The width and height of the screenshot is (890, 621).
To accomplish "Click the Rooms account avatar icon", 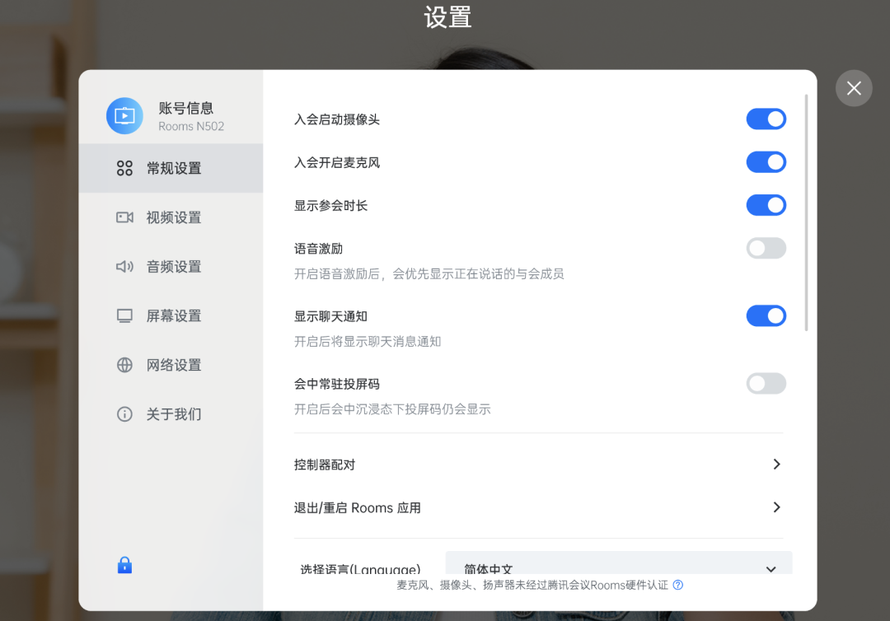I will pos(125,115).
